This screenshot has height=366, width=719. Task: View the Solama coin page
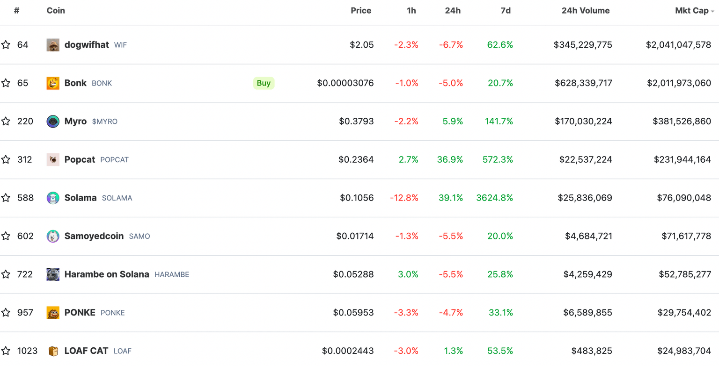(81, 198)
